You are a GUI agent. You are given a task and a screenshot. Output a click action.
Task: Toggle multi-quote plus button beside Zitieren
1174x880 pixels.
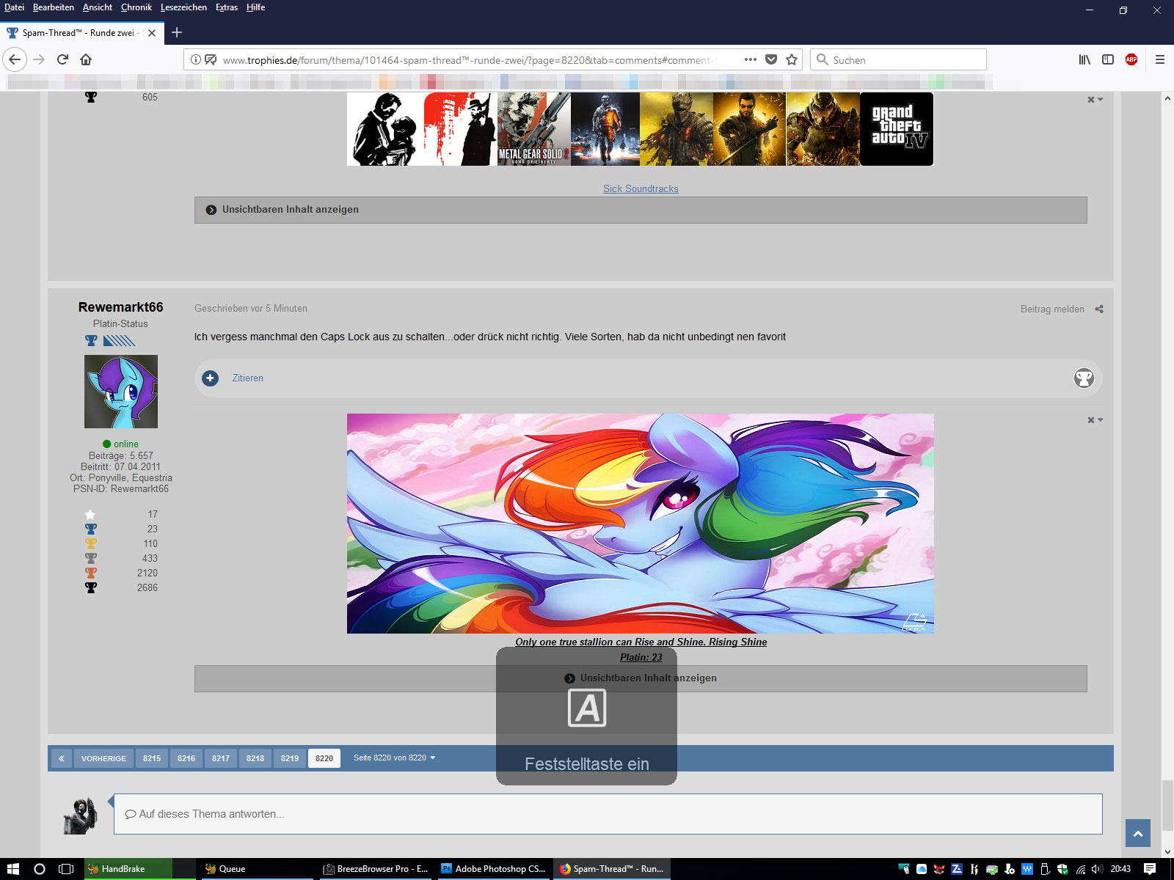click(211, 378)
